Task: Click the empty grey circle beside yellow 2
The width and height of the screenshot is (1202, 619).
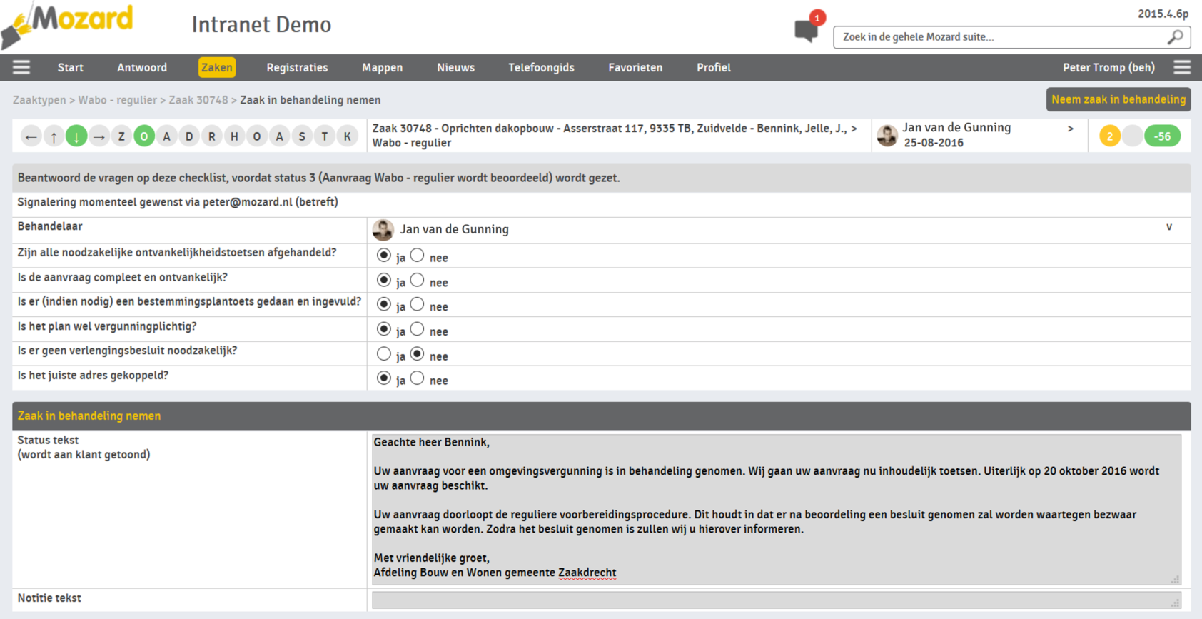Action: coord(1132,136)
